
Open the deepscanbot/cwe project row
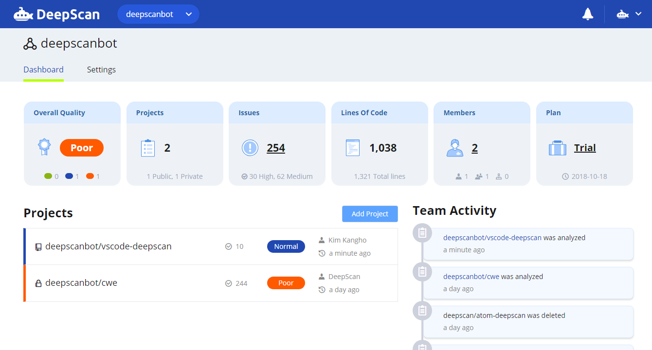coord(211,283)
